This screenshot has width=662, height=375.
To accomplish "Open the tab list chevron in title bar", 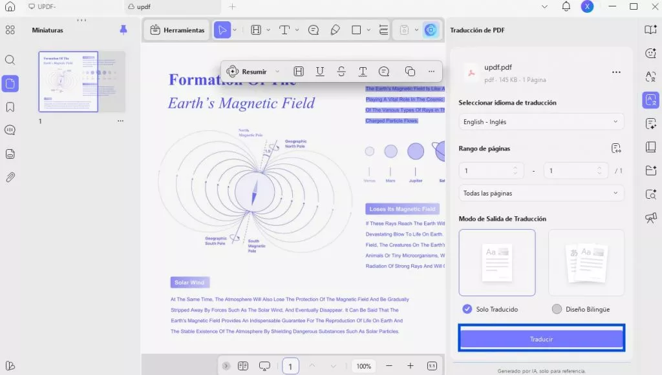I will (x=544, y=6).
